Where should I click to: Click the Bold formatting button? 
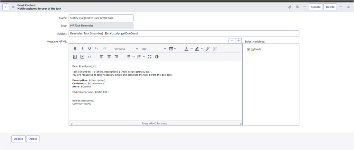tap(75, 49)
